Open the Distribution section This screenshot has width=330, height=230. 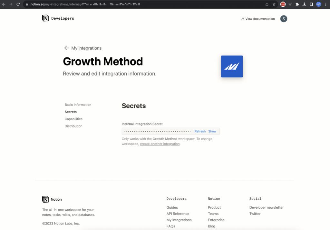(73, 126)
